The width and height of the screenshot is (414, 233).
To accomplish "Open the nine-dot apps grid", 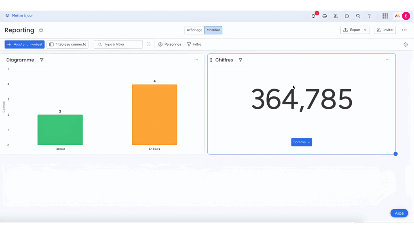I will 385,16.
